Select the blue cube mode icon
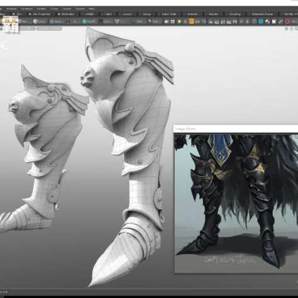Screen dimensions: 298x298 coord(52,21)
